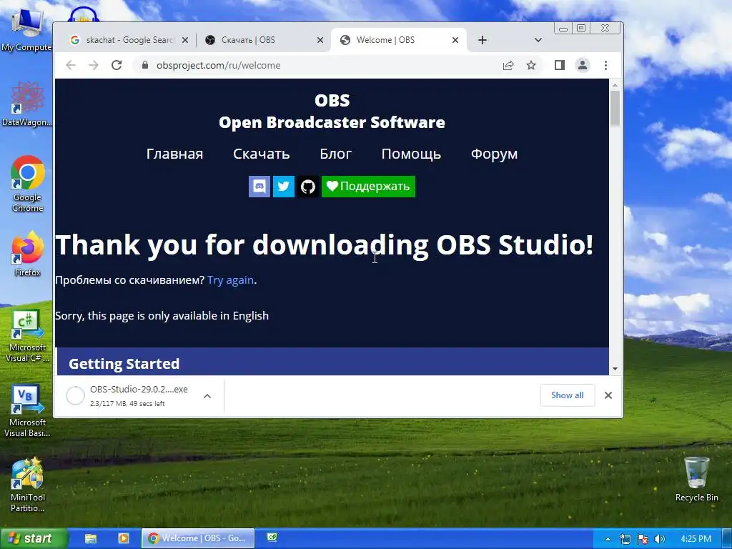Open the Скачать navigation item
This screenshot has width=732, height=549.
point(261,154)
